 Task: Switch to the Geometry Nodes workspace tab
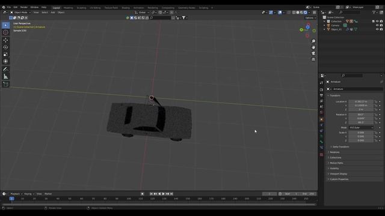coord(186,8)
